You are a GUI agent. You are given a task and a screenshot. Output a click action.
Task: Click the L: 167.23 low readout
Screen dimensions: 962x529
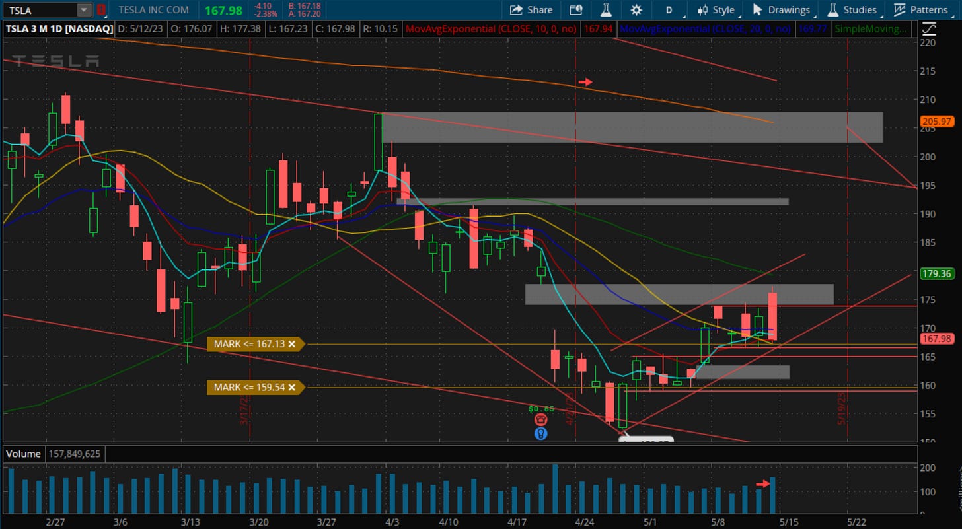287,29
